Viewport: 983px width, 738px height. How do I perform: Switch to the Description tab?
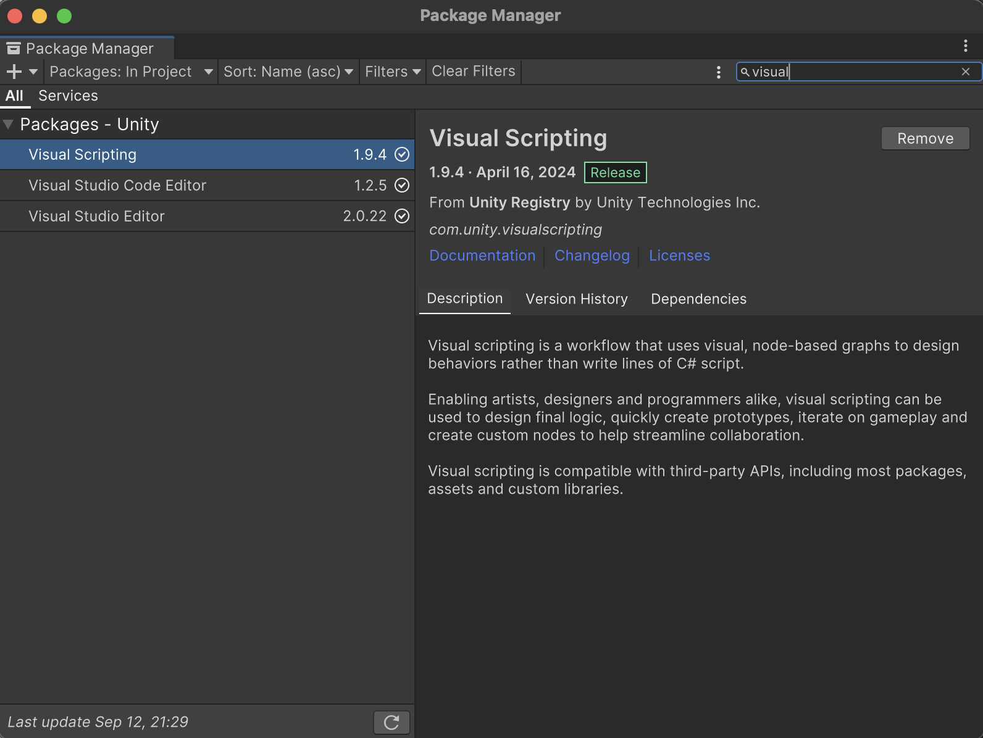(465, 299)
